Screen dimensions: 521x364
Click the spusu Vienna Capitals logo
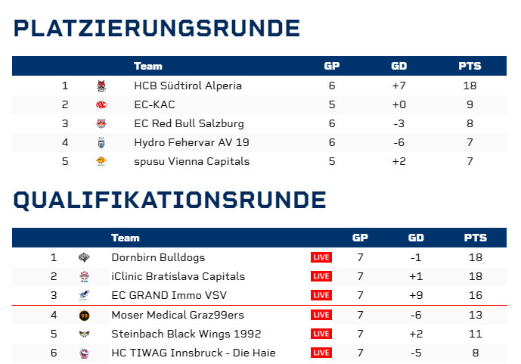(101, 161)
